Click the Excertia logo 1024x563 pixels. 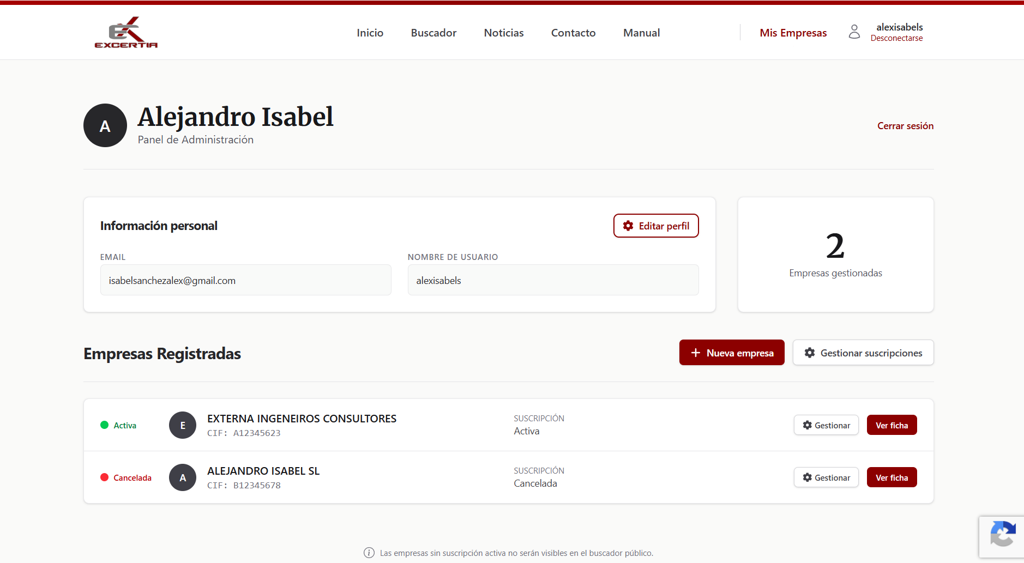click(x=126, y=33)
